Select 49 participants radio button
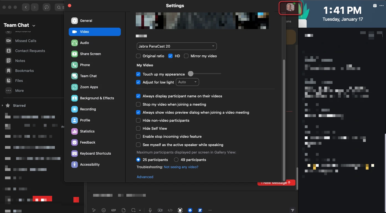This screenshot has height=213, width=386. coord(176,160)
